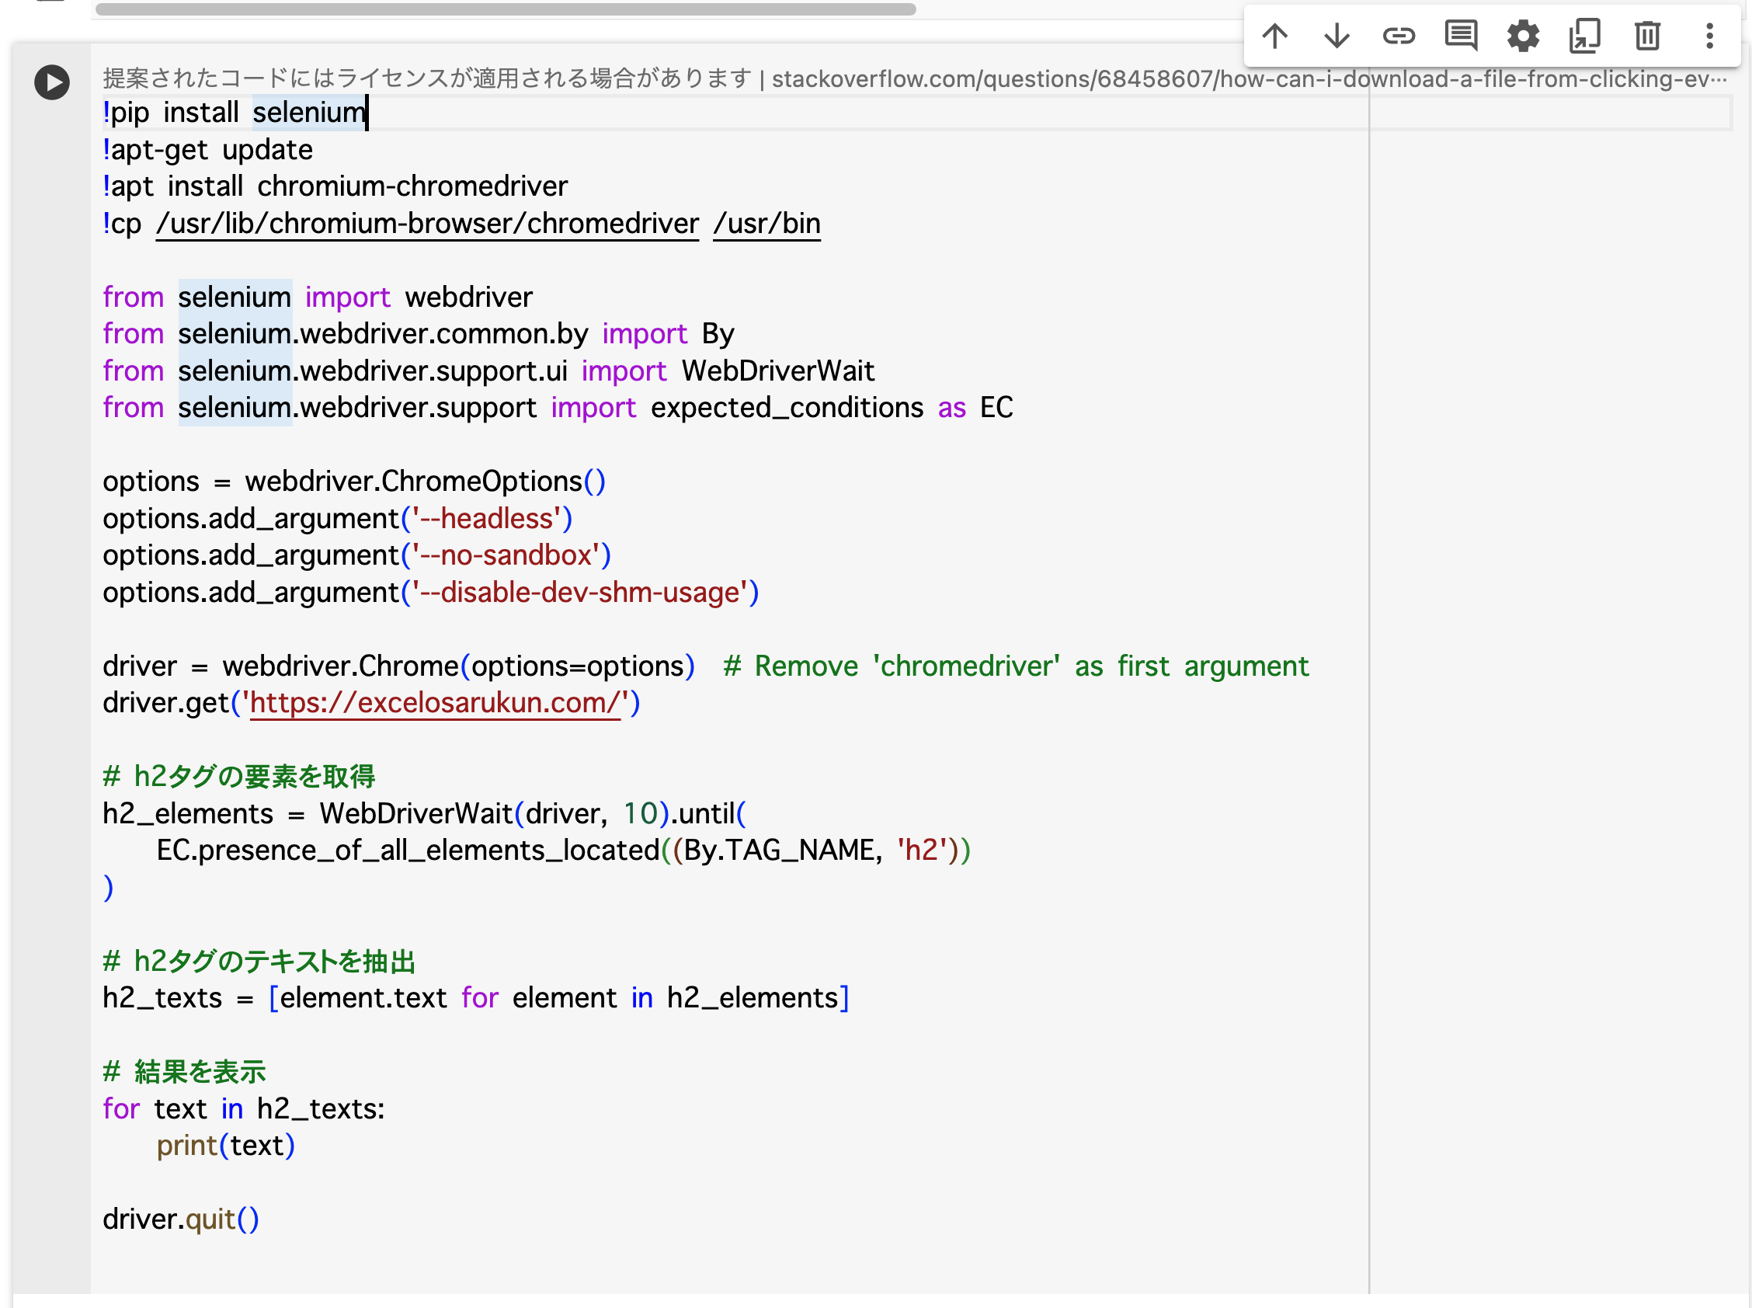Image resolution: width=1752 pixels, height=1308 pixels.
Task: Click 'By' at end of common.by import
Action: [718, 334]
